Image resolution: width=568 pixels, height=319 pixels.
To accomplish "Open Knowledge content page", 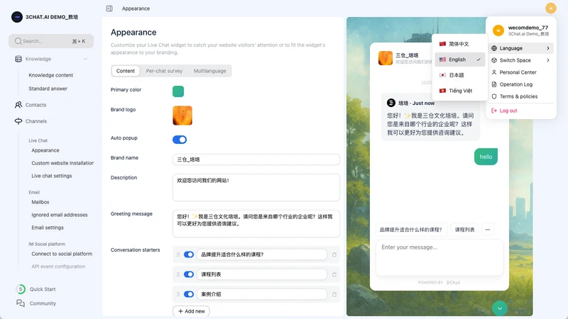I will [x=50, y=75].
